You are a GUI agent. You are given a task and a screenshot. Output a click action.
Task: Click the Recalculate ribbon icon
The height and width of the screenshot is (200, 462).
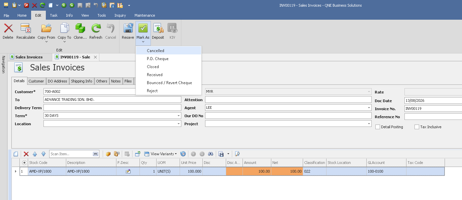click(x=25, y=28)
